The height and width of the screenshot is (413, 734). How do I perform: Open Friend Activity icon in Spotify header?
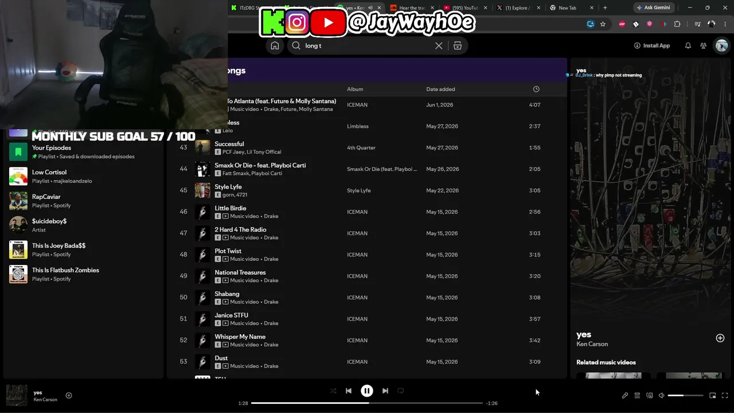(x=704, y=46)
